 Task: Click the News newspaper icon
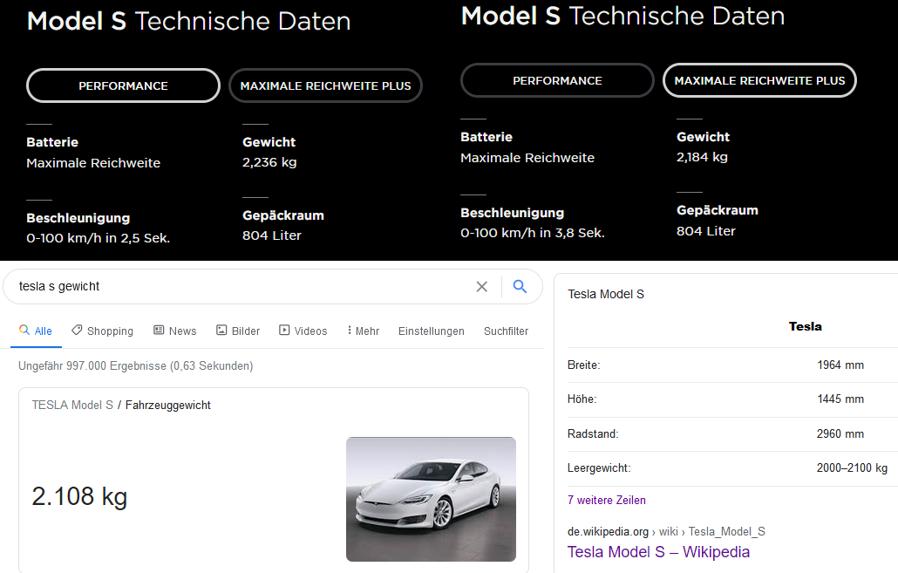[159, 330]
